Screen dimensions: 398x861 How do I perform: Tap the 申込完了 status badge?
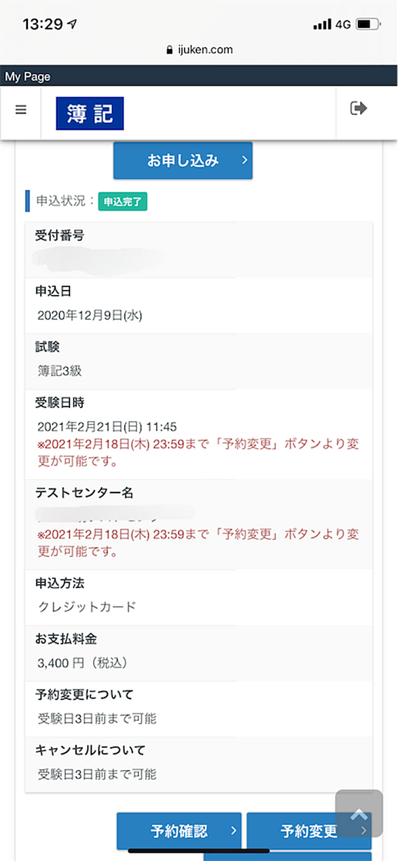pyautogui.click(x=123, y=201)
